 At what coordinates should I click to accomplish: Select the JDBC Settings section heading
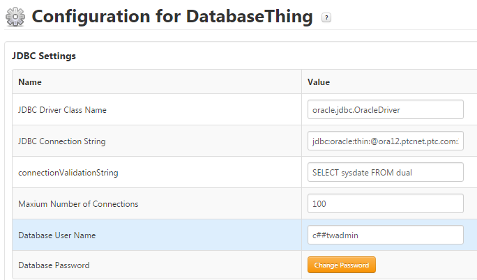click(x=44, y=56)
